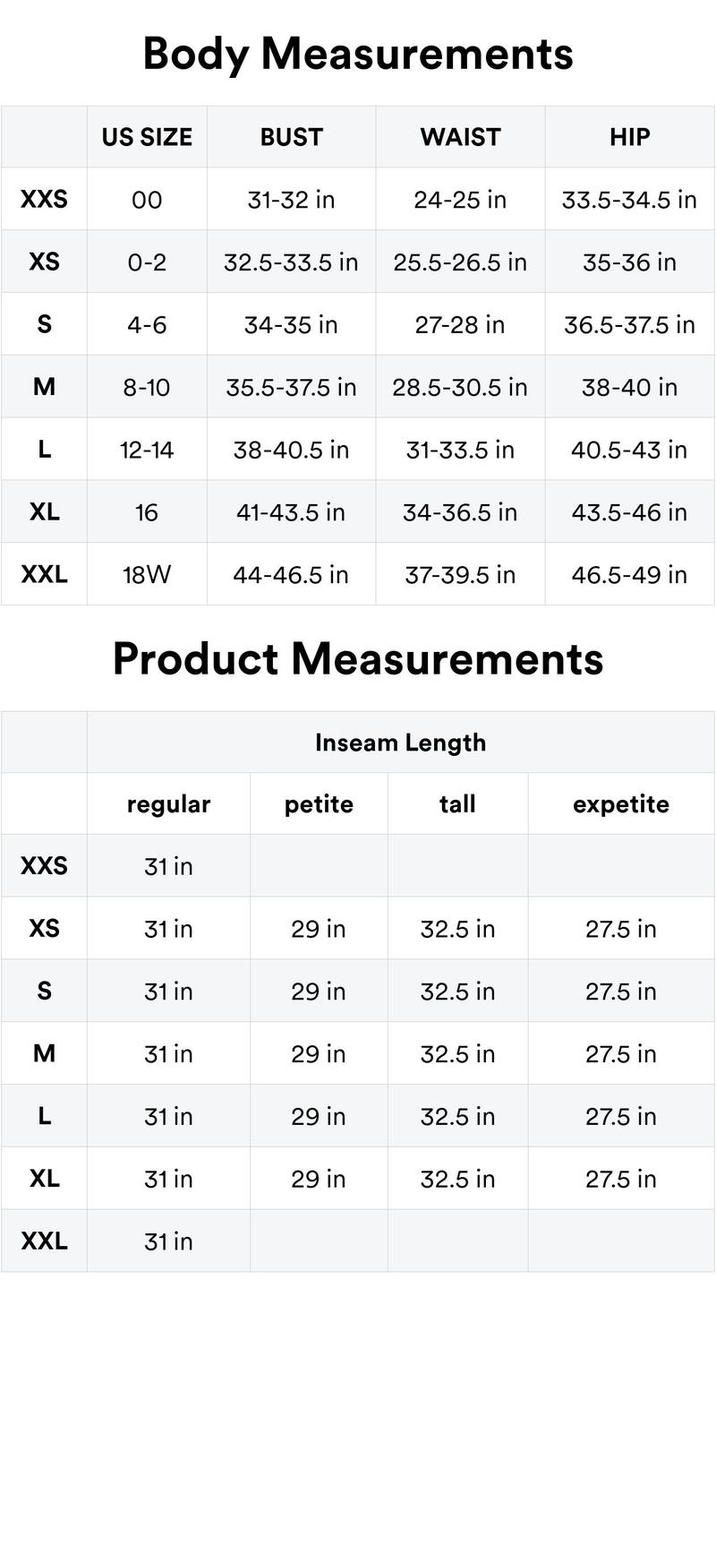Click the 31-33.5 in waist cell
716x1554 pixels.
point(460,450)
